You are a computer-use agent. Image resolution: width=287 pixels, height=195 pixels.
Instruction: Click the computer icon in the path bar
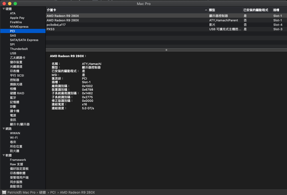coord(4,193)
